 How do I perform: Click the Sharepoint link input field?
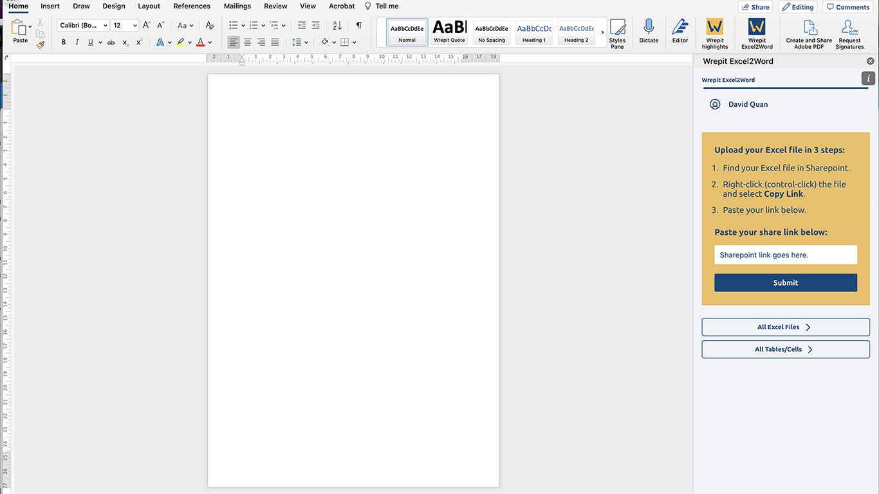(786, 255)
